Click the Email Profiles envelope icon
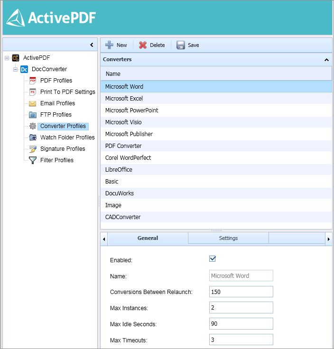 (33, 103)
